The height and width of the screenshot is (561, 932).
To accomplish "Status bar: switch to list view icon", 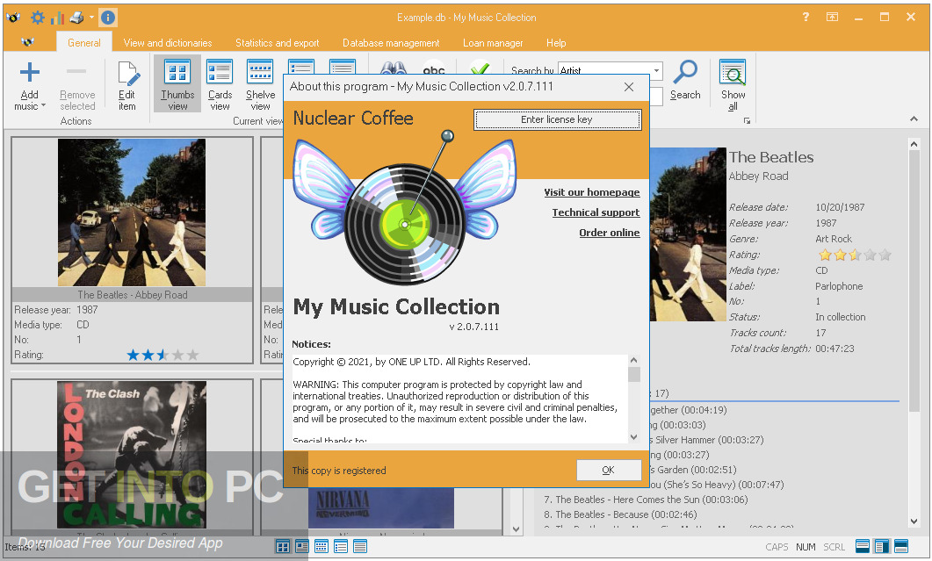I will point(341,547).
